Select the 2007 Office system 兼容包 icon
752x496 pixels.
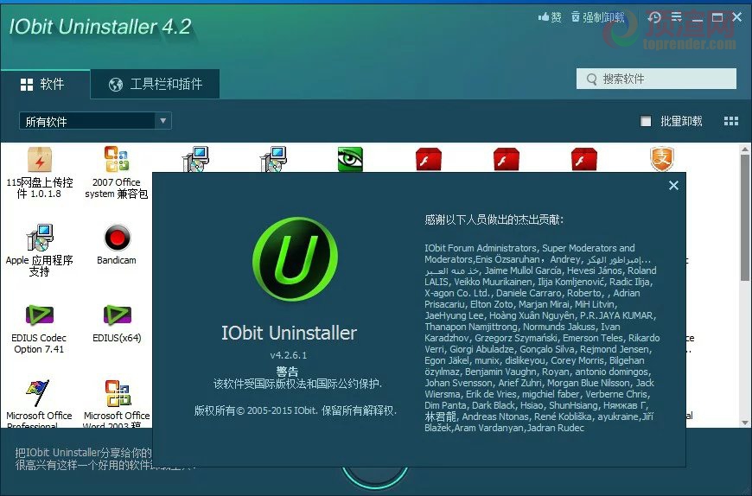click(x=117, y=159)
